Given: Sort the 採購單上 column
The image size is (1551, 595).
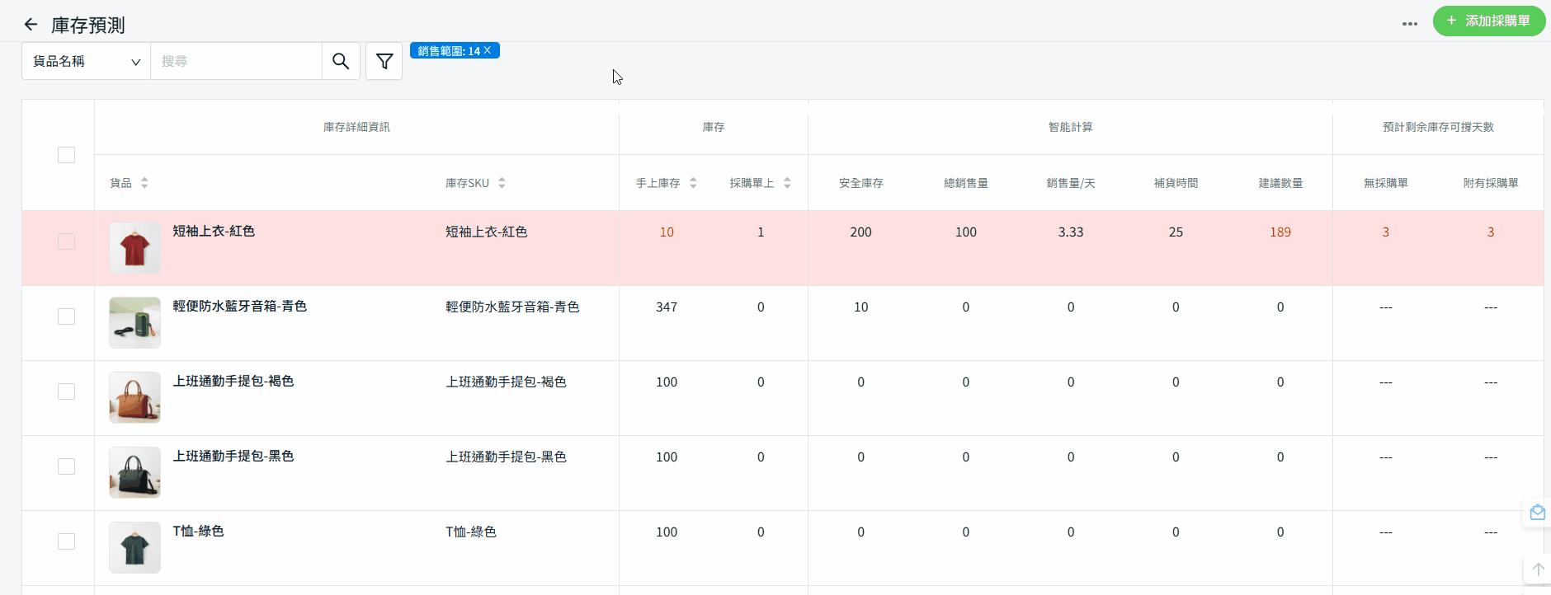Looking at the screenshot, I should pyautogui.click(x=787, y=183).
